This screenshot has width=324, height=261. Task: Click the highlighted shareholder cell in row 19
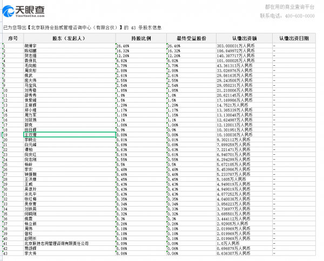pyautogui.click(x=69, y=135)
